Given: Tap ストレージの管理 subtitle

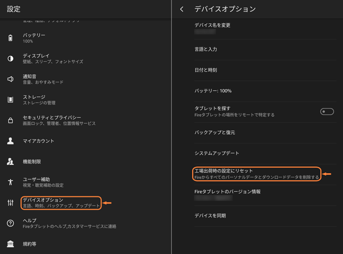Looking at the screenshot, I should [x=39, y=103].
